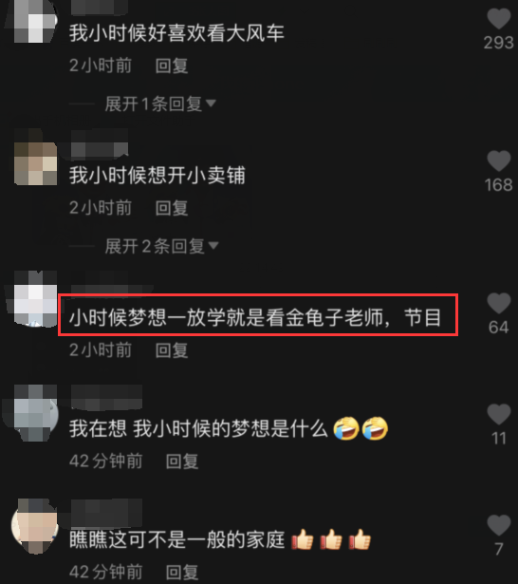Reply to 瞧瞧这可不是一般的家庭 comment
The width and height of the screenshot is (518, 584).
(182, 572)
